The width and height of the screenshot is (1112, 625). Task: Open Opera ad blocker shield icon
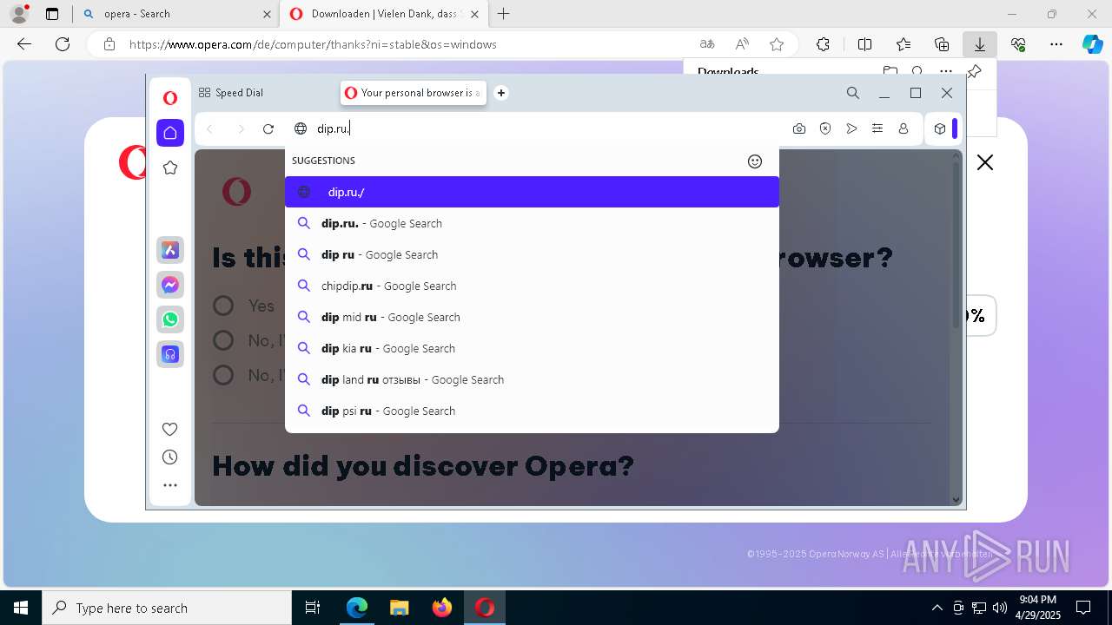[x=825, y=128]
